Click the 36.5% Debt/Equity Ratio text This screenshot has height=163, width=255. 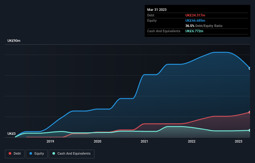204,26
